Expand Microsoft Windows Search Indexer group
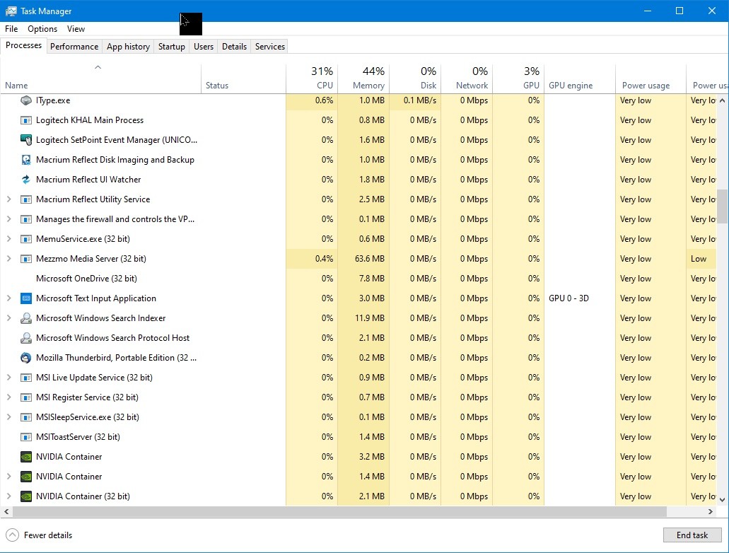Viewport: 729px width, 553px height. tap(8, 318)
